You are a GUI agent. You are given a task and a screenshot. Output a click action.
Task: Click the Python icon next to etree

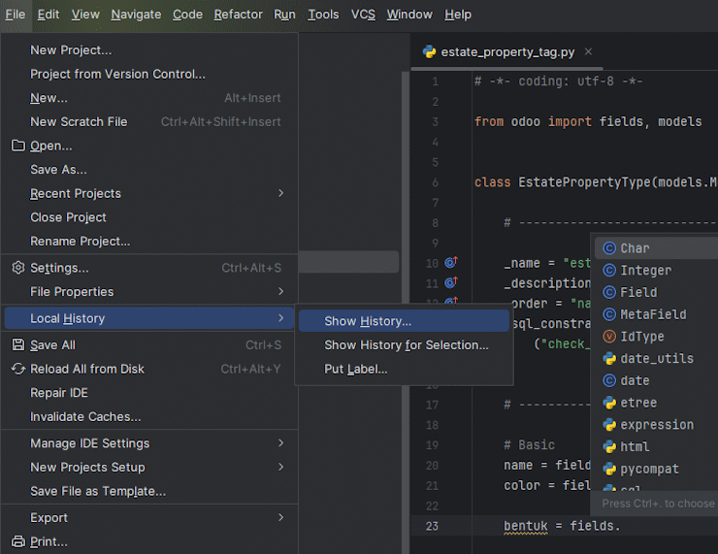pyautogui.click(x=609, y=403)
